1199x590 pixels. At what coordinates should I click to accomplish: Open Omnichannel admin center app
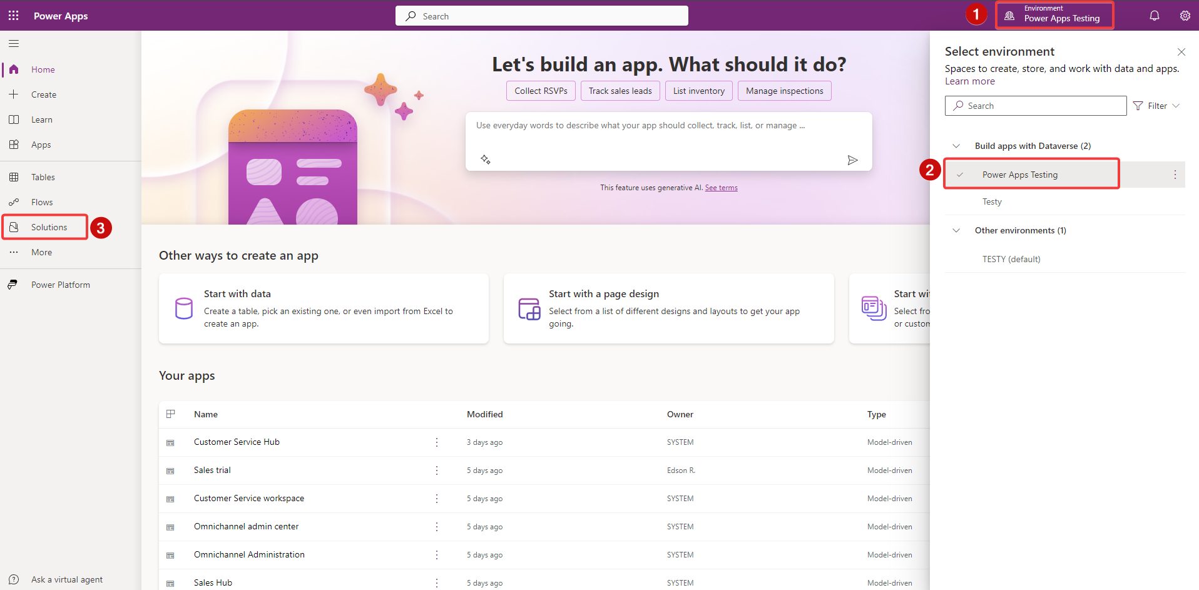pos(246,526)
